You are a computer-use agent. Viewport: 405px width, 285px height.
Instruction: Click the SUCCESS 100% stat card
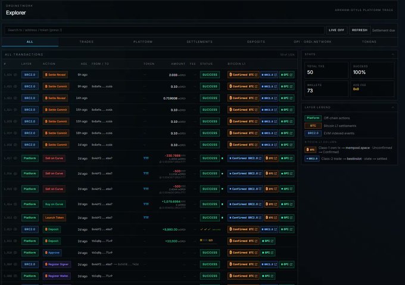click(372, 70)
